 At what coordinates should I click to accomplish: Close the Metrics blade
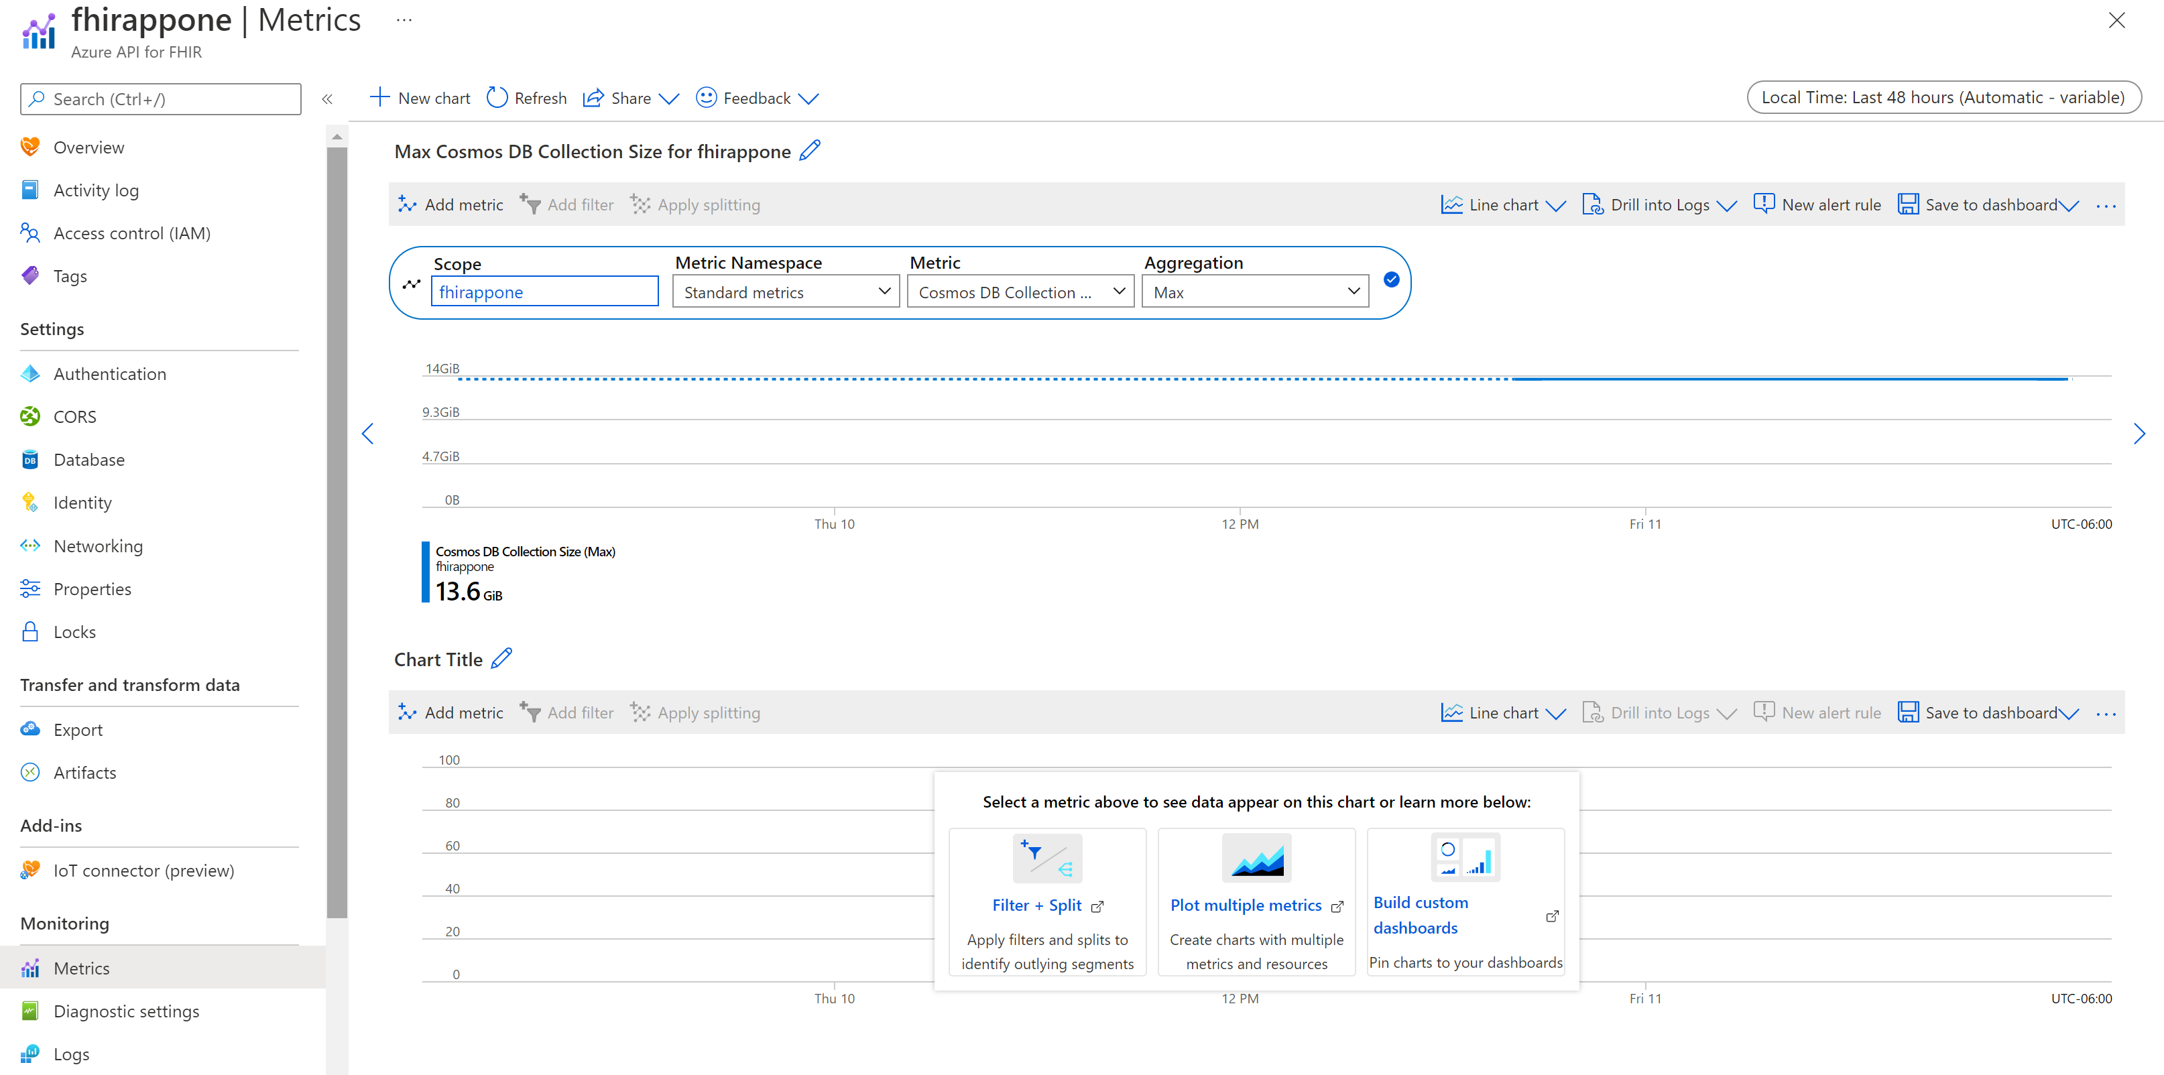point(2117,20)
